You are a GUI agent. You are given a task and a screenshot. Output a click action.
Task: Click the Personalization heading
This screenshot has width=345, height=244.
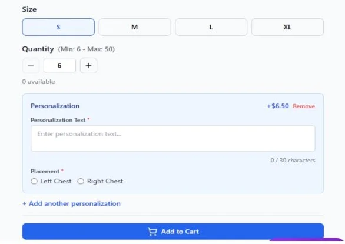(55, 106)
